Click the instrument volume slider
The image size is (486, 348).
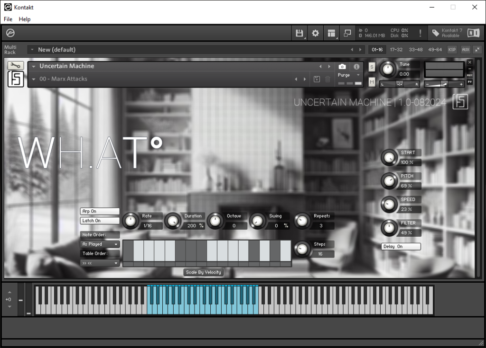click(x=444, y=84)
